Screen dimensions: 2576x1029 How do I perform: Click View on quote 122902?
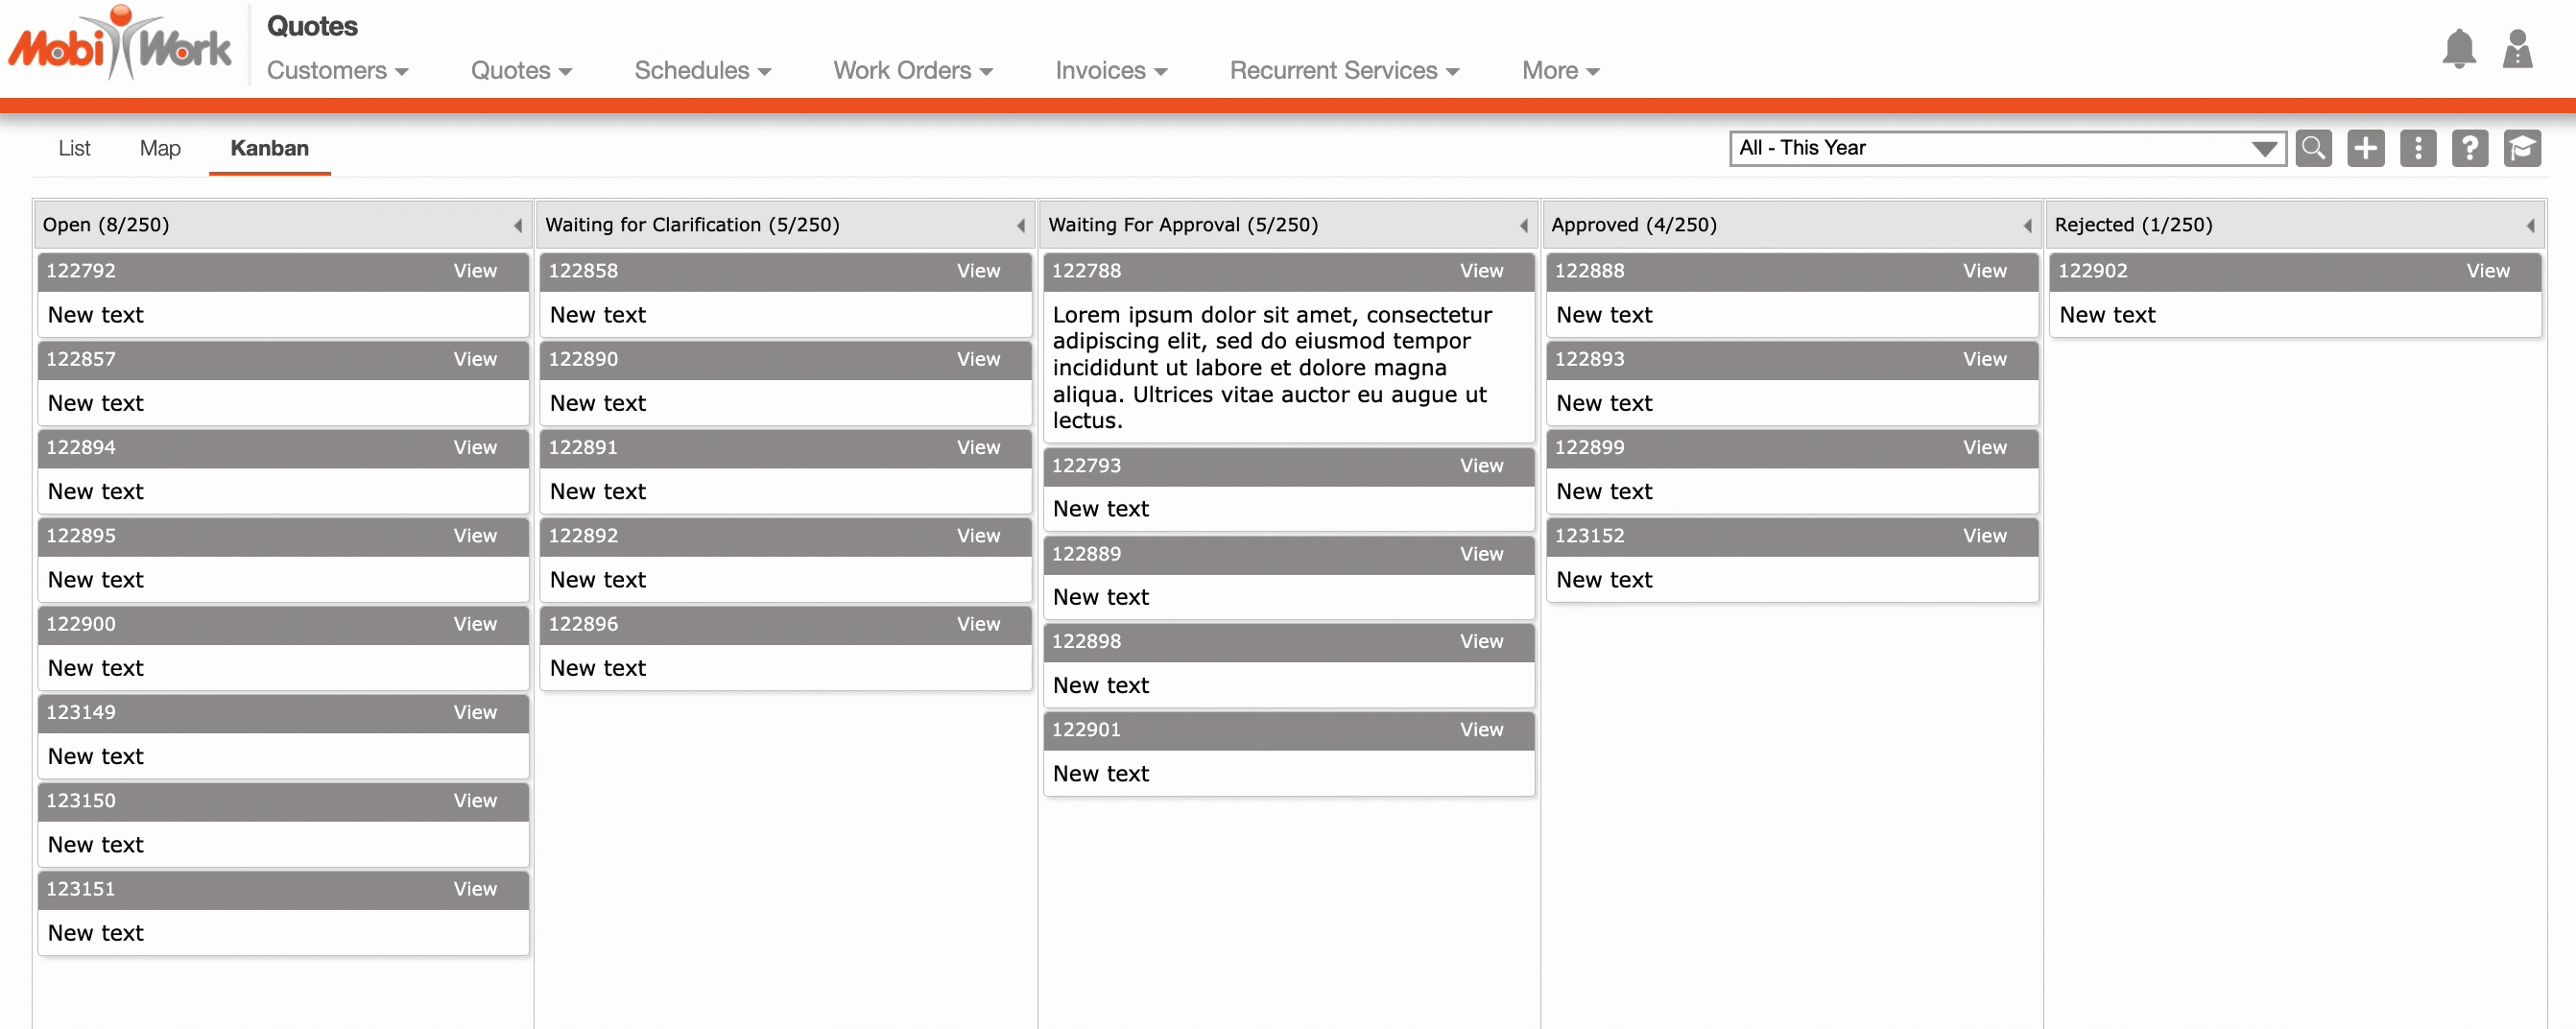(x=2486, y=271)
